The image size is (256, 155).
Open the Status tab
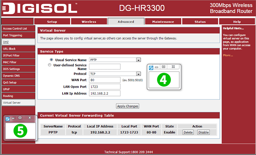[x=200, y=21]
